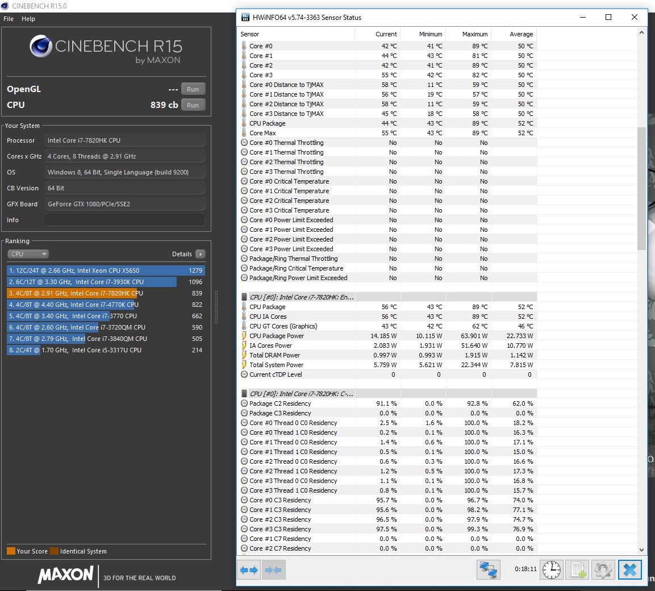Click the thermometer icon beside CPU GT Cores (Graphics)
655x591 pixels.
244,326
